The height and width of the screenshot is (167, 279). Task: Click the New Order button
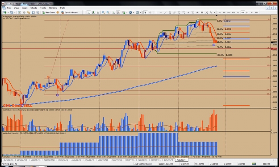pos(48,12)
